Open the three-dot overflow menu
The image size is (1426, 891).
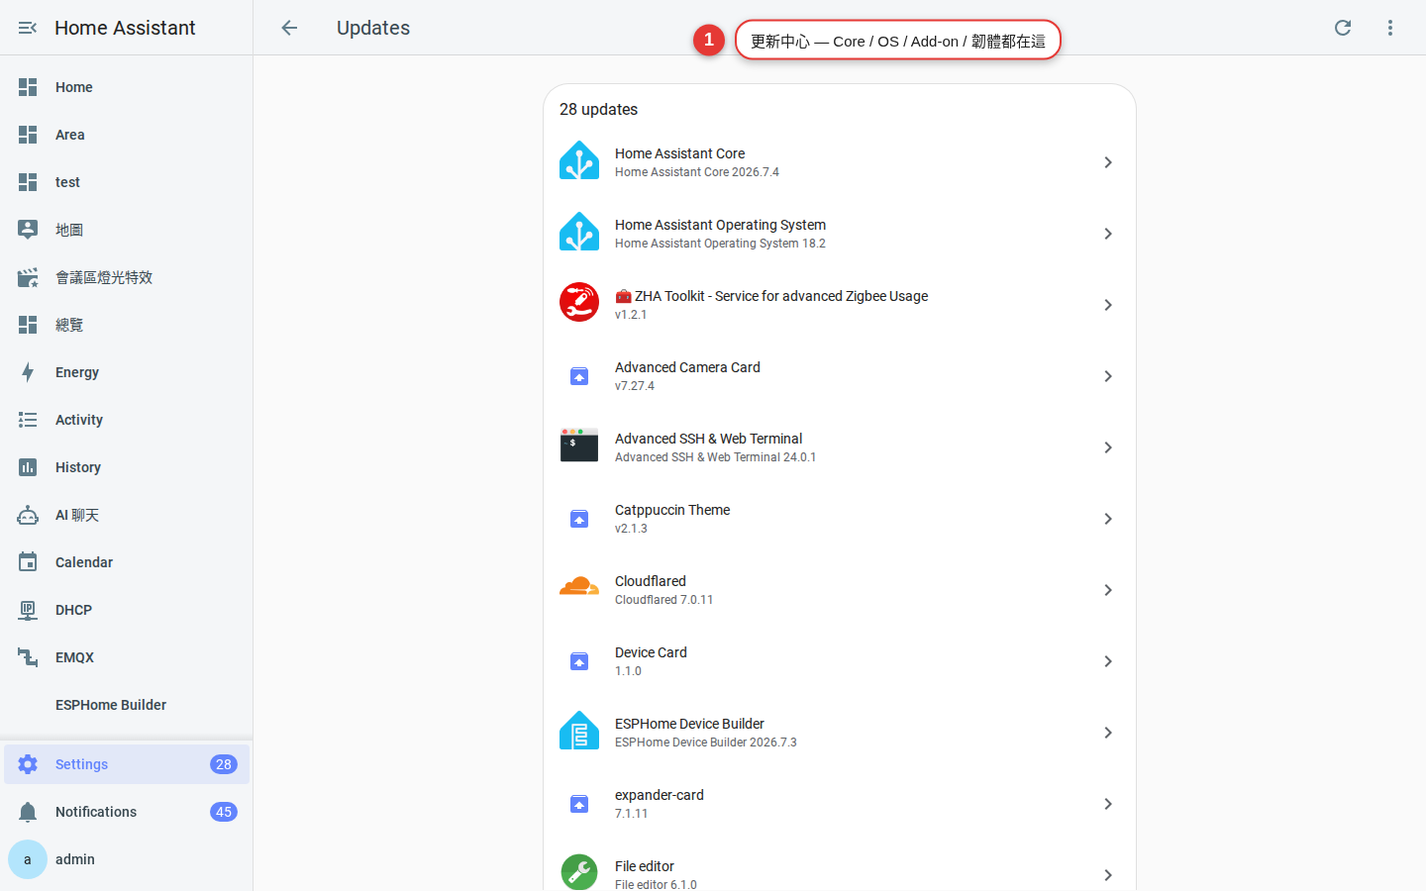pos(1390,28)
